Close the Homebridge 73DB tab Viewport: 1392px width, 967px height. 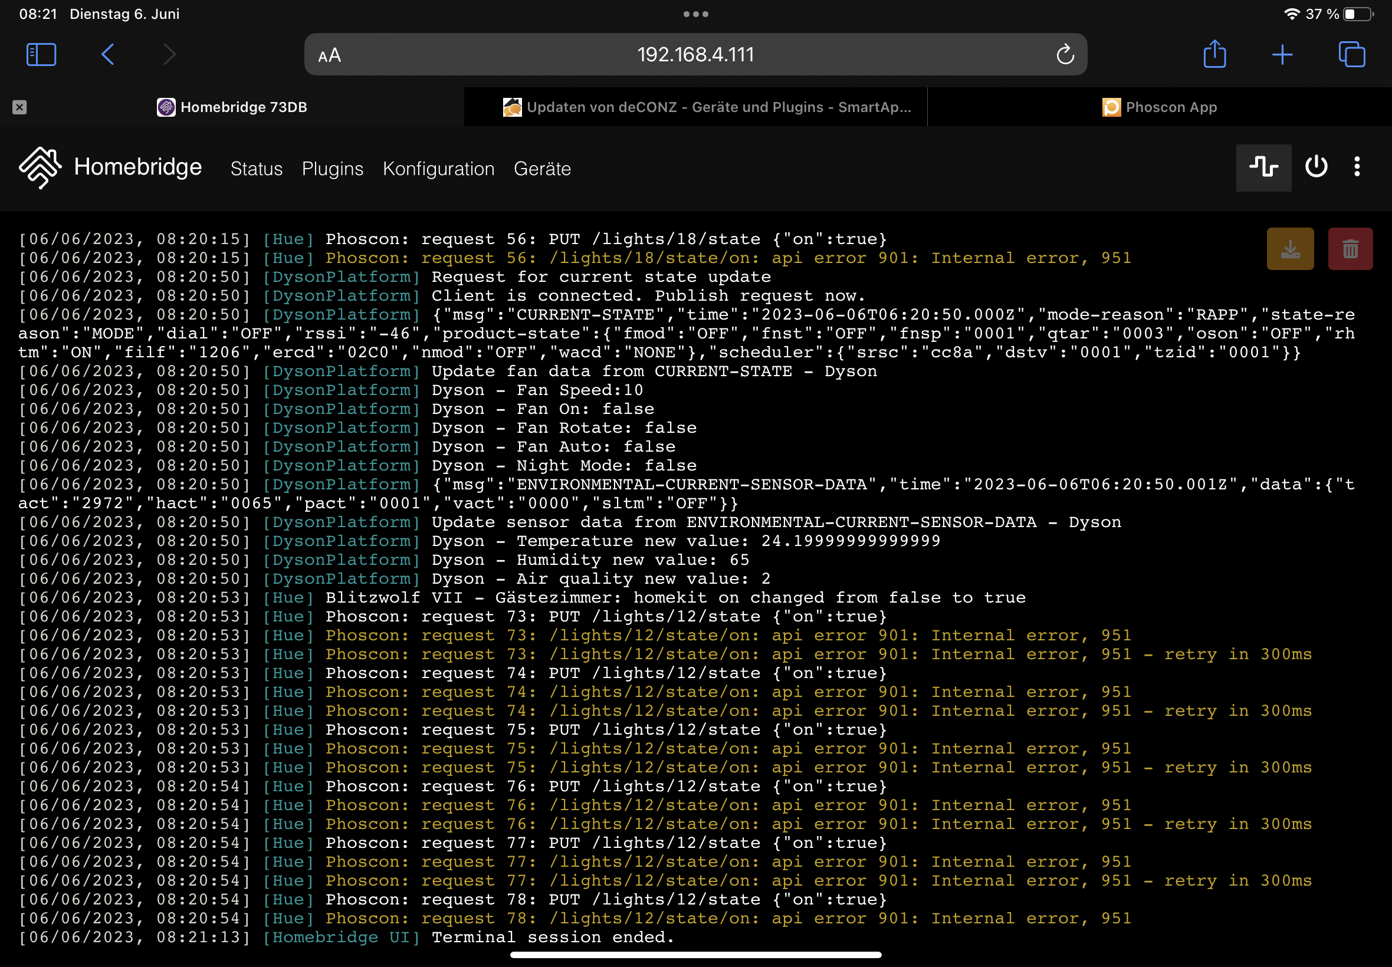[x=19, y=107]
